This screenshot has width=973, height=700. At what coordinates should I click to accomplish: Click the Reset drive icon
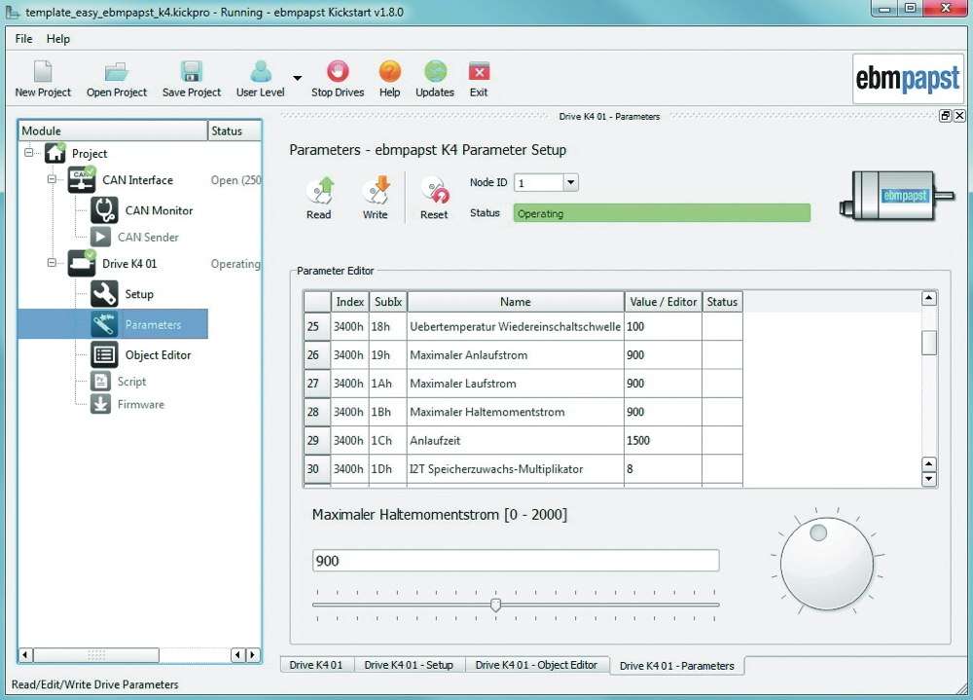click(x=434, y=190)
